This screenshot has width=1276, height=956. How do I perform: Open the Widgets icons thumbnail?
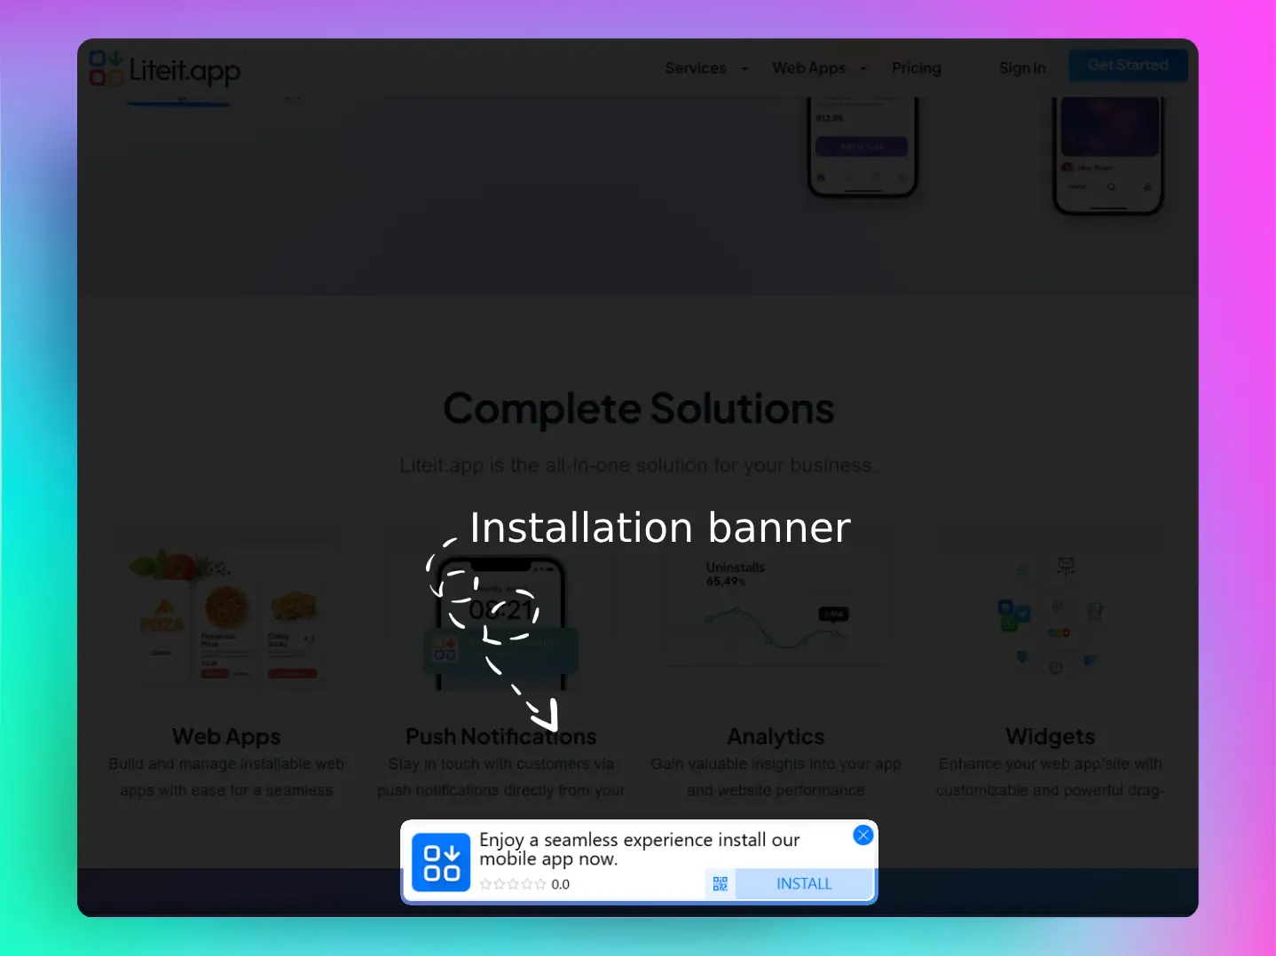click(x=1051, y=616)
